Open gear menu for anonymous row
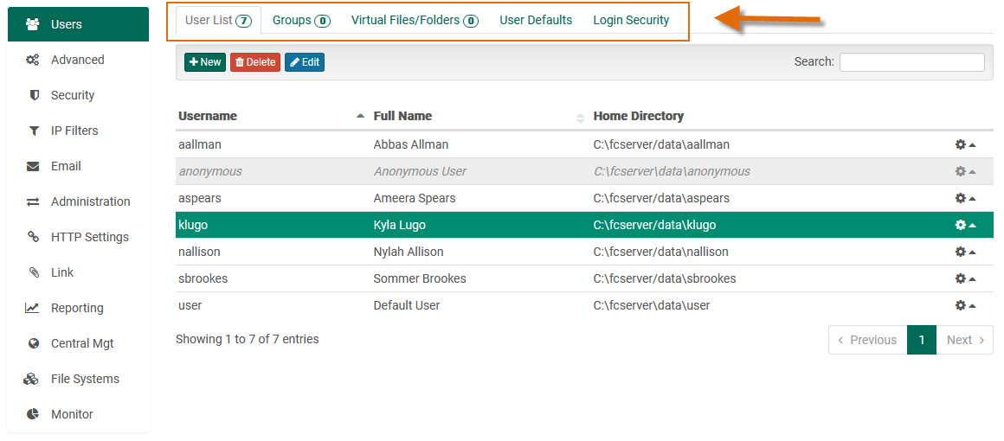 (965, 171)
